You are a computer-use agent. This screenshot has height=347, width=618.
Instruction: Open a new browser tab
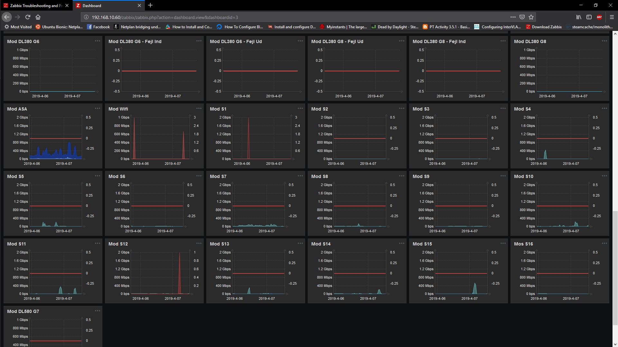click(150, 5)
